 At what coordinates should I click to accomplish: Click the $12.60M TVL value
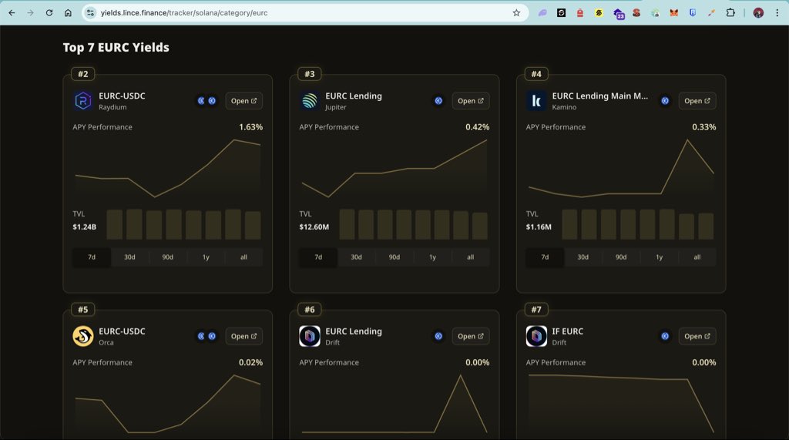point(314,227)
